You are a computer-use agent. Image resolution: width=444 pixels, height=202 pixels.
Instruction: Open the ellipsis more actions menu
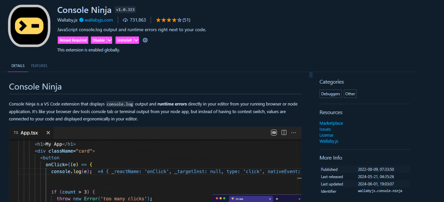tap(294, 132)
